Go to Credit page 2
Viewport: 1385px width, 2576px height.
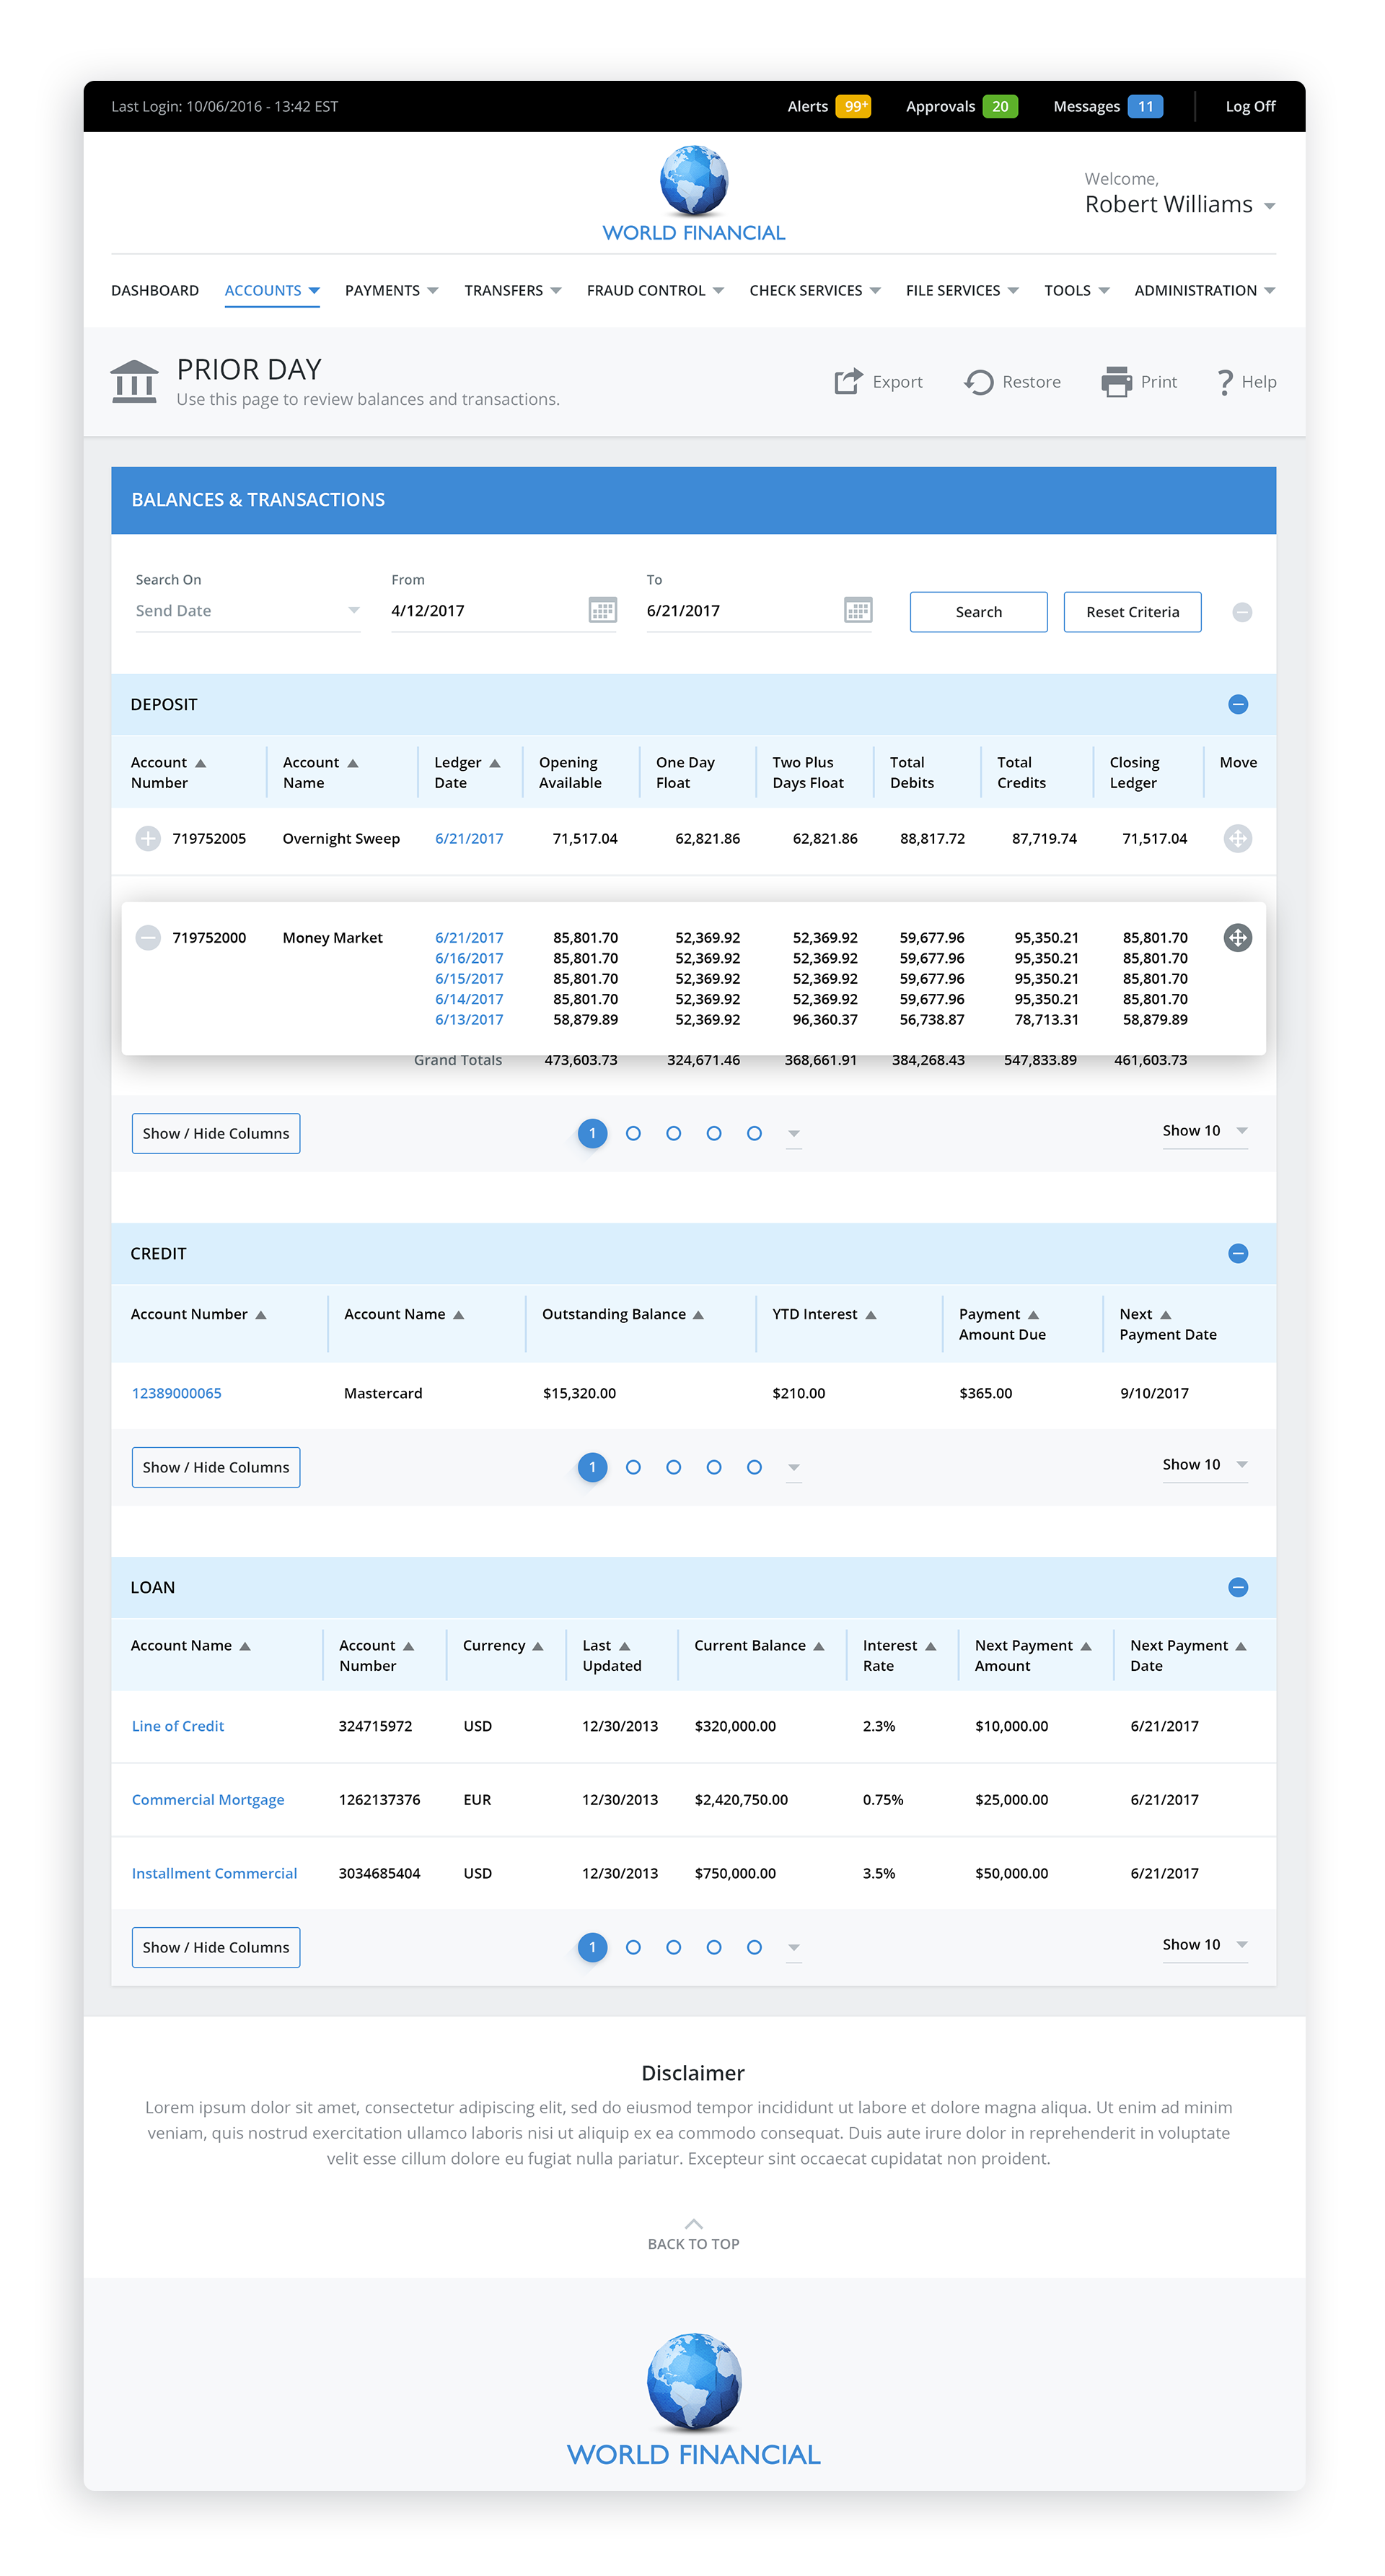(633, 1467)
